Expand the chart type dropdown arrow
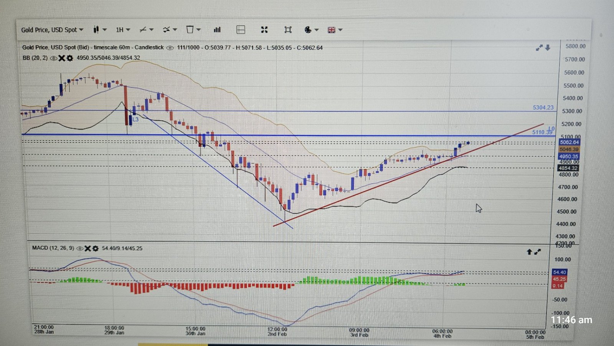The width and height of the screenshot is (614, 346). click(104, 30)
